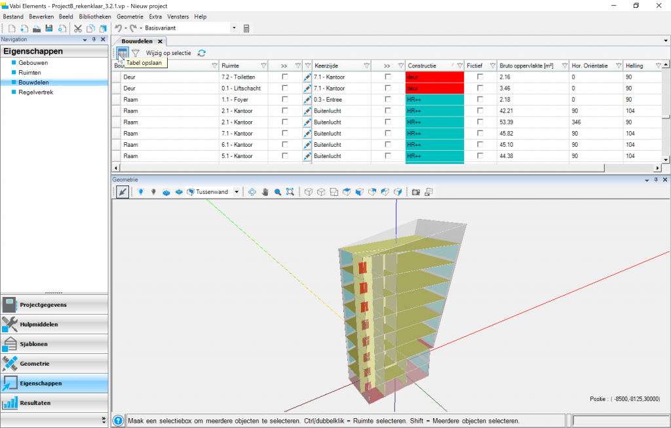
Task: Toggle checkbox after Ruimte for 0.1 - Liftschacht
Action: (x=284, y=88)
